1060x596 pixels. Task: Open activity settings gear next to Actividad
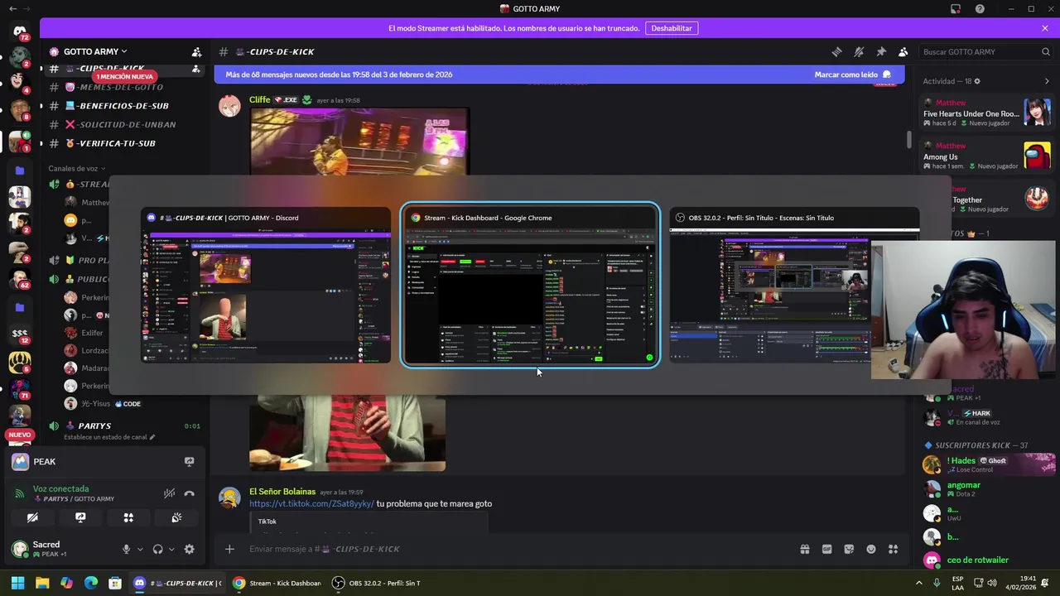(x=977, y=81)
